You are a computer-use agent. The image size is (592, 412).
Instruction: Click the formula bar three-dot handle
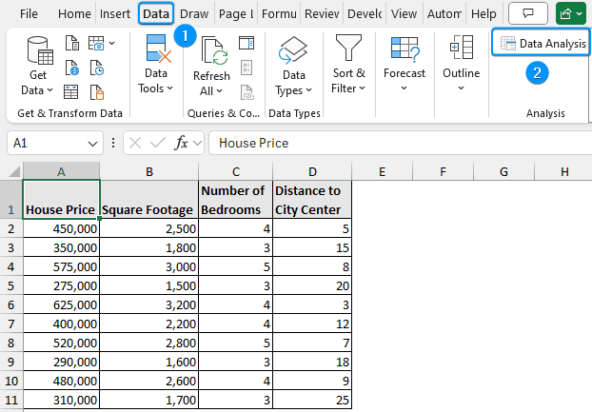[113, 143]
